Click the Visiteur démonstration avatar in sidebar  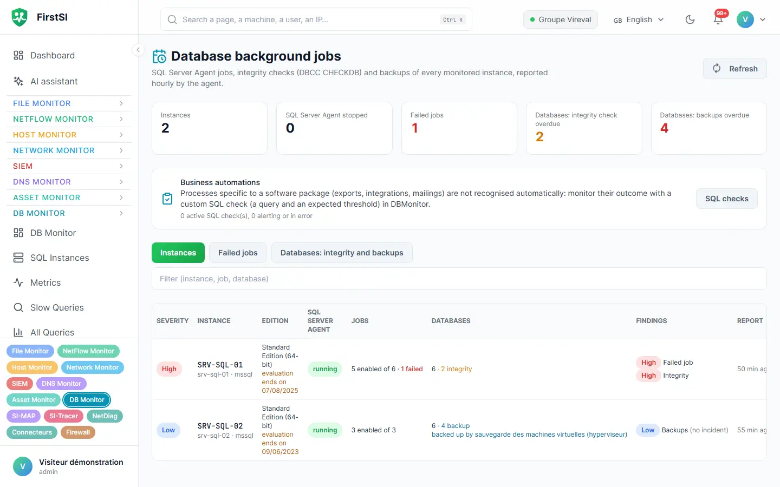pos(23,466)
